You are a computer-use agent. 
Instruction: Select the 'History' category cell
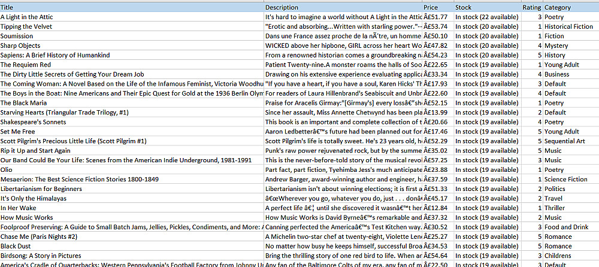click(571, 55)
